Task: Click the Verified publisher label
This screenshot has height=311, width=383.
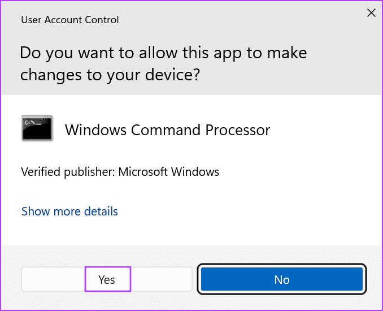Action: point(68,171)
